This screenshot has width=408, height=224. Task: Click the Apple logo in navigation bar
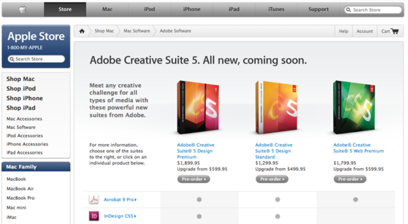tap(23, 9)
